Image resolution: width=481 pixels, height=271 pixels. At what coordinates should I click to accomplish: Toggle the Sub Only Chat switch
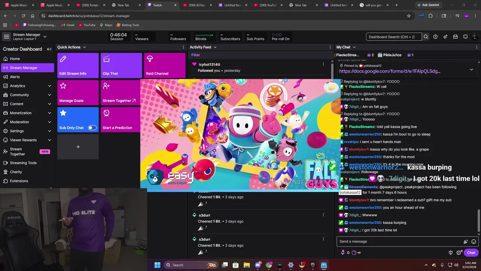[92, 128]
